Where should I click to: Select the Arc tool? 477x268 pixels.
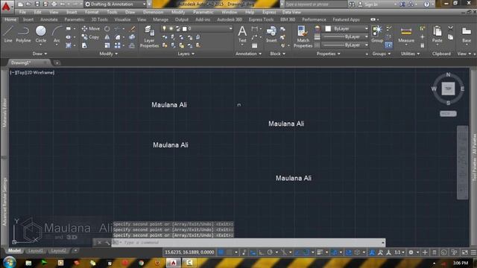[x=57, y=33]
